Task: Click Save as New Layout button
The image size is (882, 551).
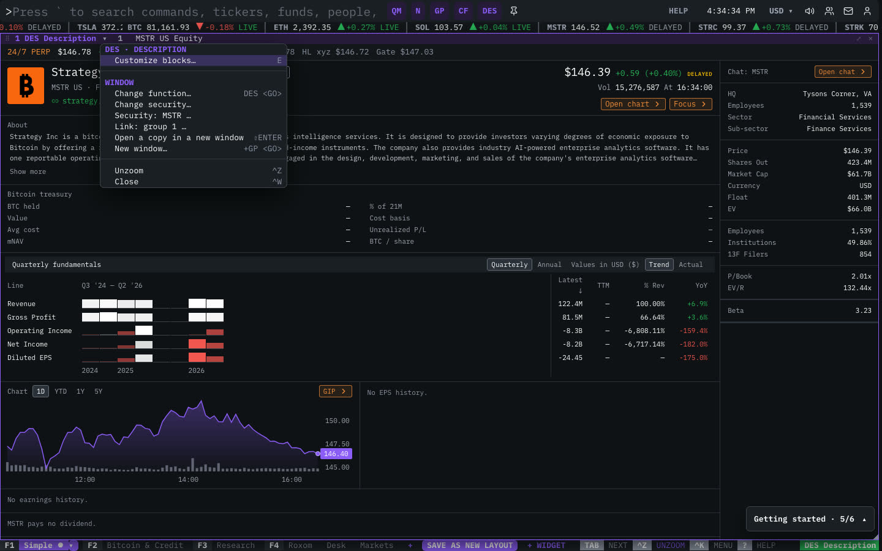Action: (x=470, y=545)
